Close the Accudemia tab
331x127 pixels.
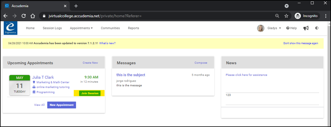65,6
